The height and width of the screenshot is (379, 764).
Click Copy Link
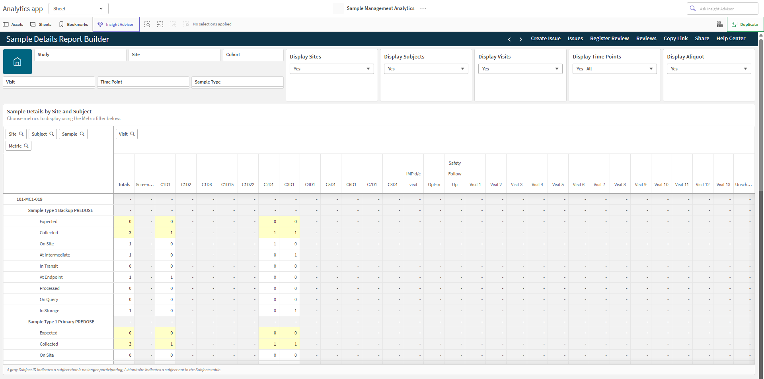pos(676,39)
